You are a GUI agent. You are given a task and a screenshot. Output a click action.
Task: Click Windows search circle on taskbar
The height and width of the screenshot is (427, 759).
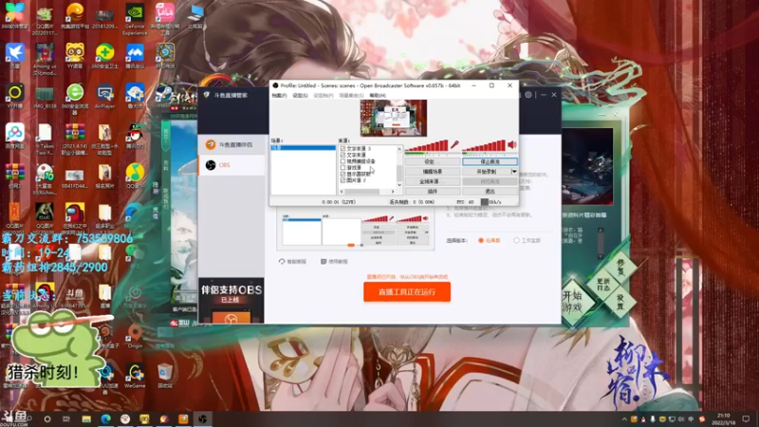[46, 418]
